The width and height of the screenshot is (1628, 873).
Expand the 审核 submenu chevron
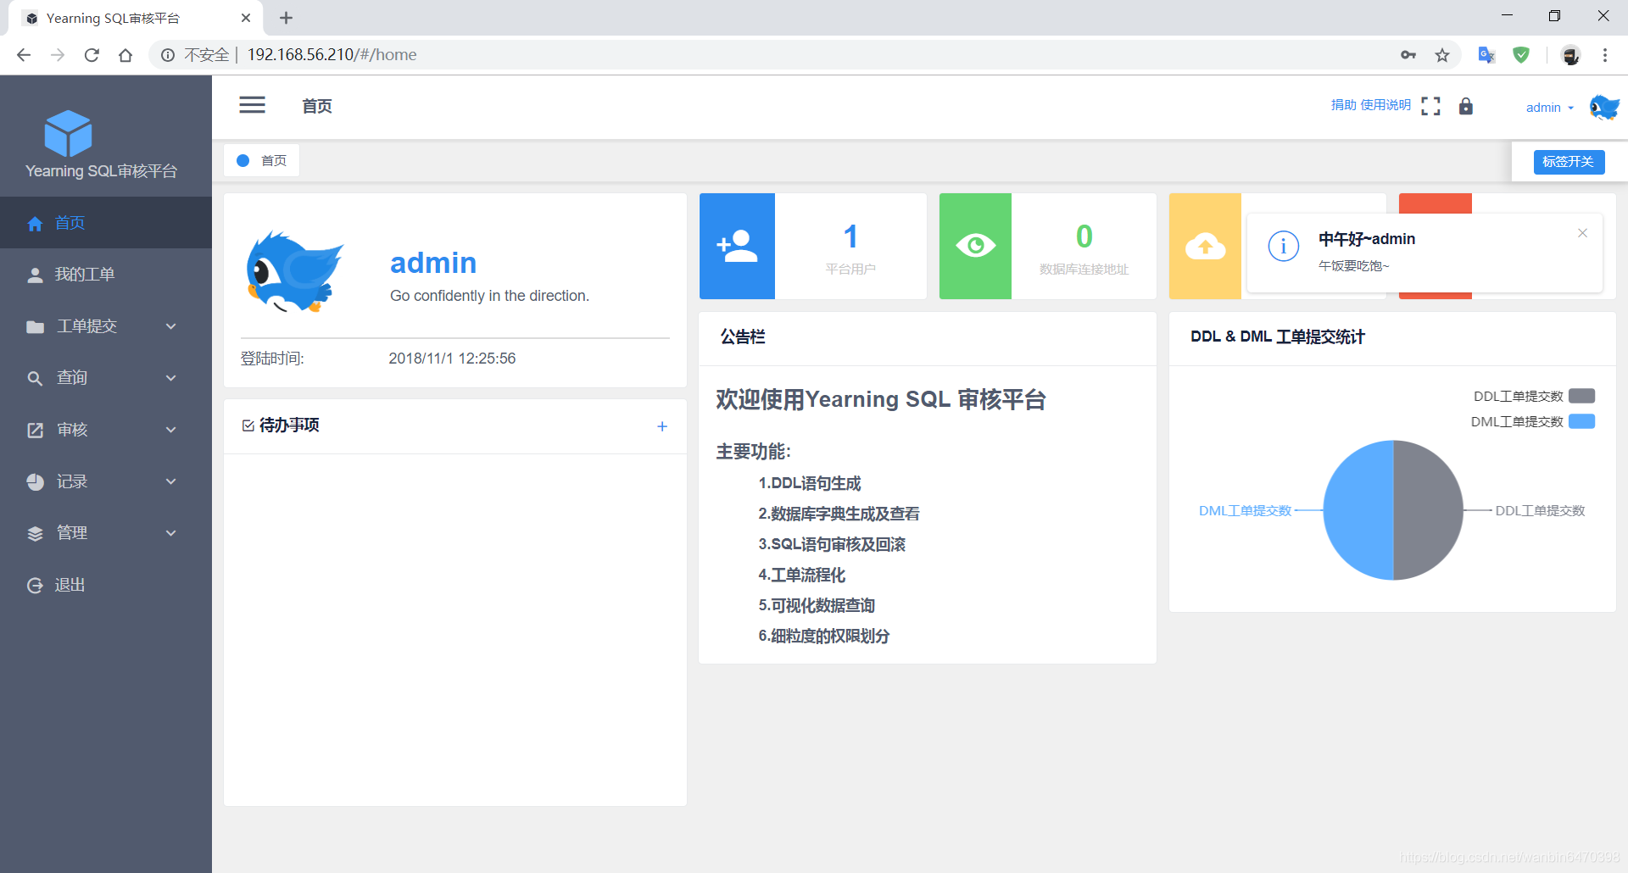[171, 430]
